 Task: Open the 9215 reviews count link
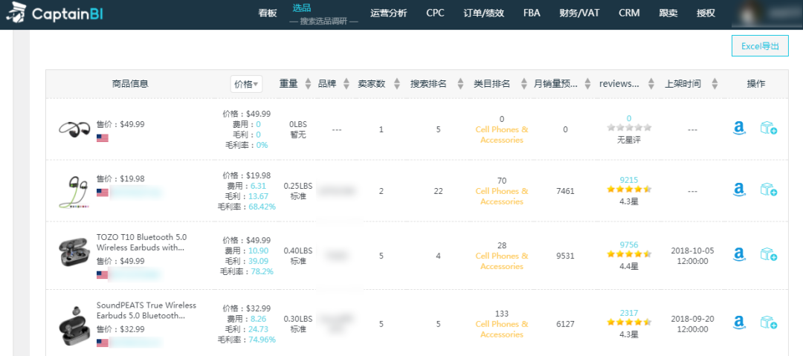click(629, 180)
